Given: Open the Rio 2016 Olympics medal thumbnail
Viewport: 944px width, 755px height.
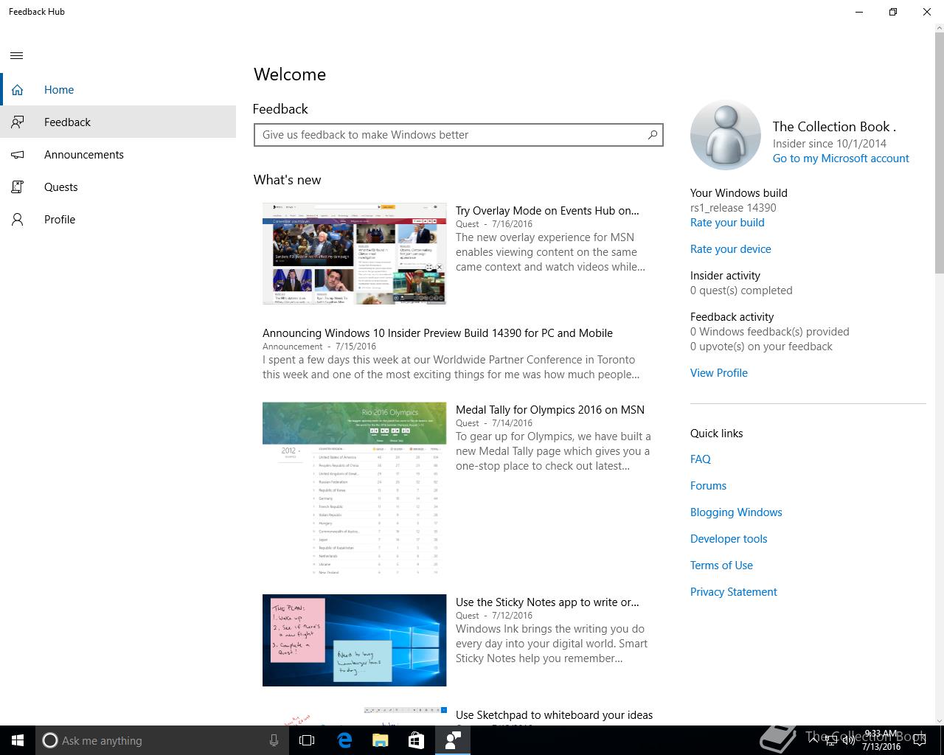Looking at the screenshot, I should coord(354,488).
